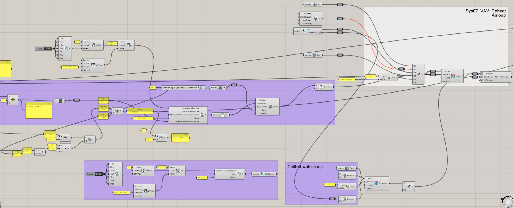The width and height of the screenshot is (513, 208).
Task: Select the airLoop component icon
Action: (453, 76)
